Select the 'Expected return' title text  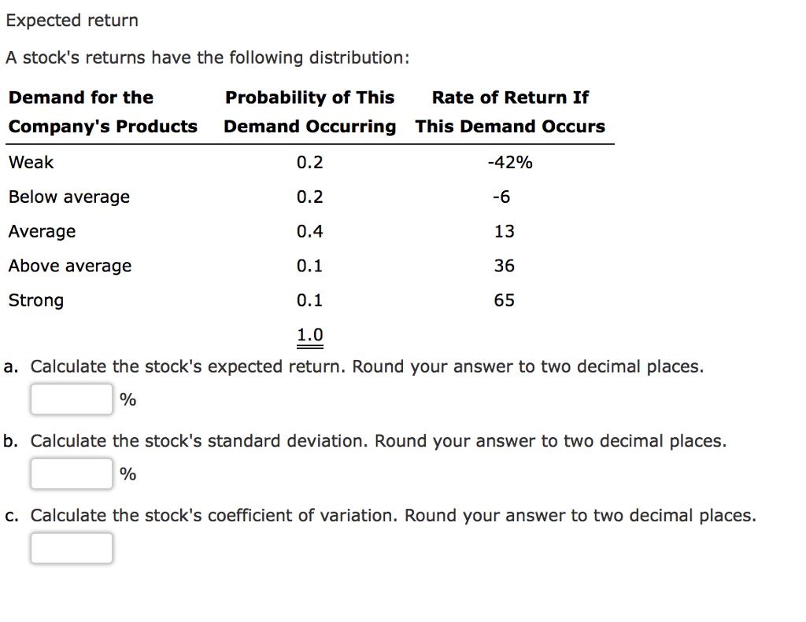[72, 20]
